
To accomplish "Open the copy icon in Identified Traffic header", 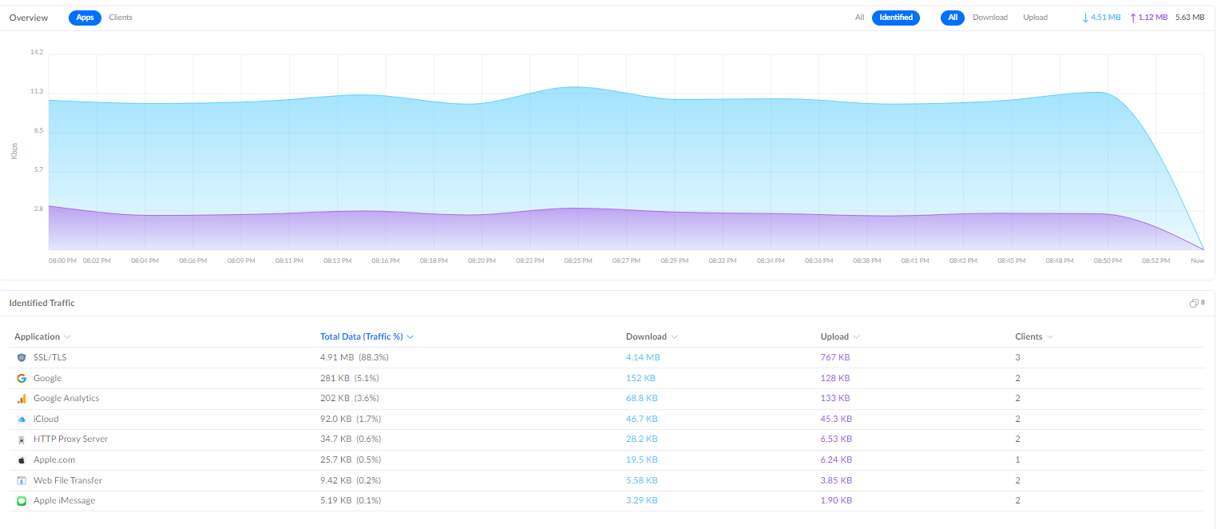I will [1193, 304].
